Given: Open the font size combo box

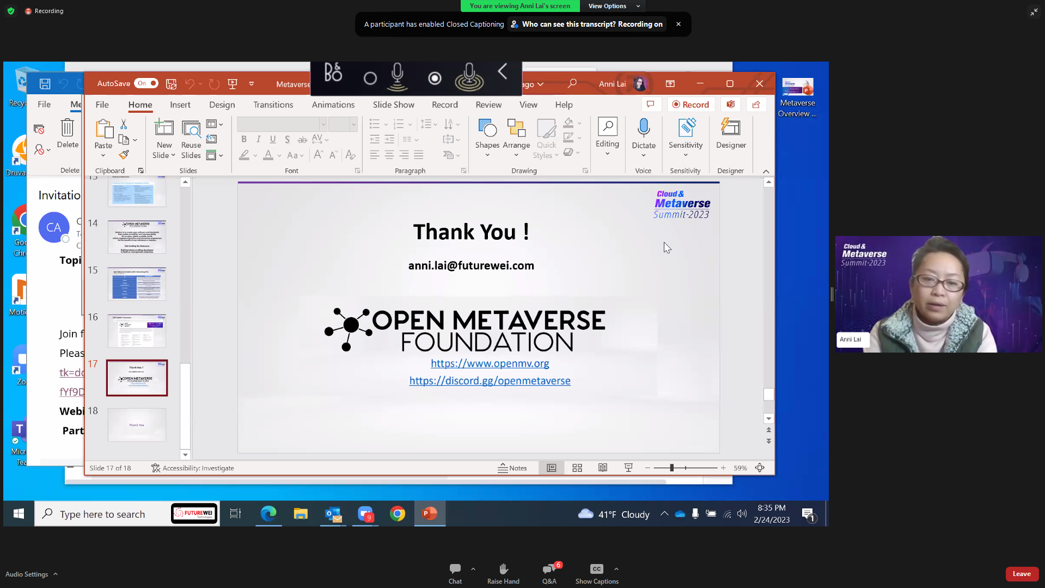Looking at the screenshot, I should (x=343, y=124).
